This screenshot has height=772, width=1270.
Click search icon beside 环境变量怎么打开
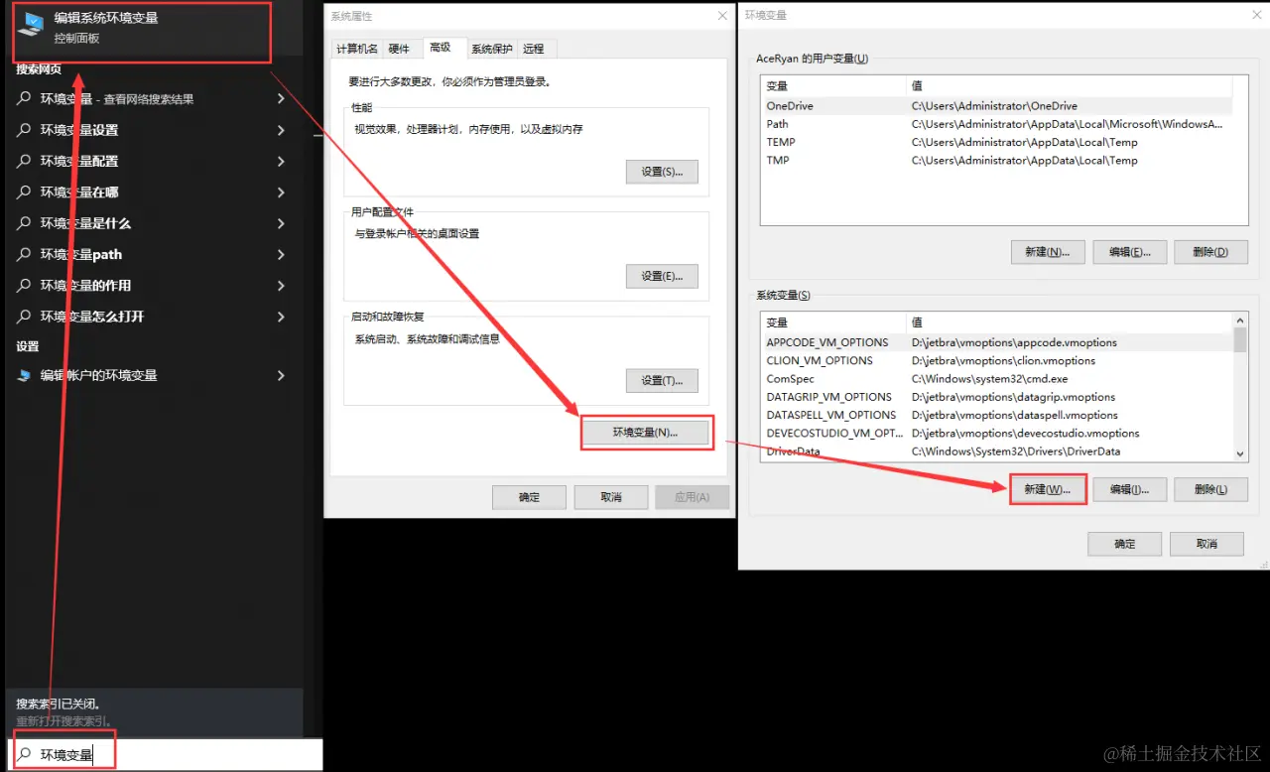tap(25, 317)
